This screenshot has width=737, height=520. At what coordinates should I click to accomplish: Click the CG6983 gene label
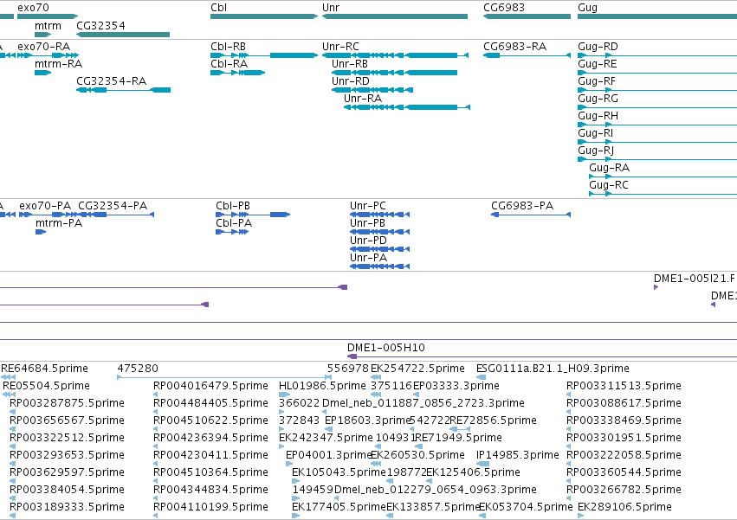coord(504,8)
